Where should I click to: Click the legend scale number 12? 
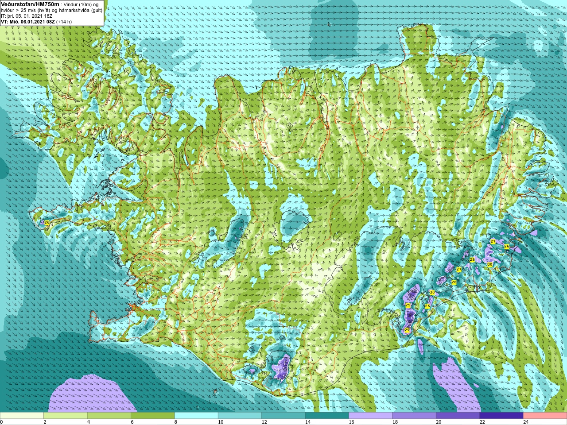264,422
